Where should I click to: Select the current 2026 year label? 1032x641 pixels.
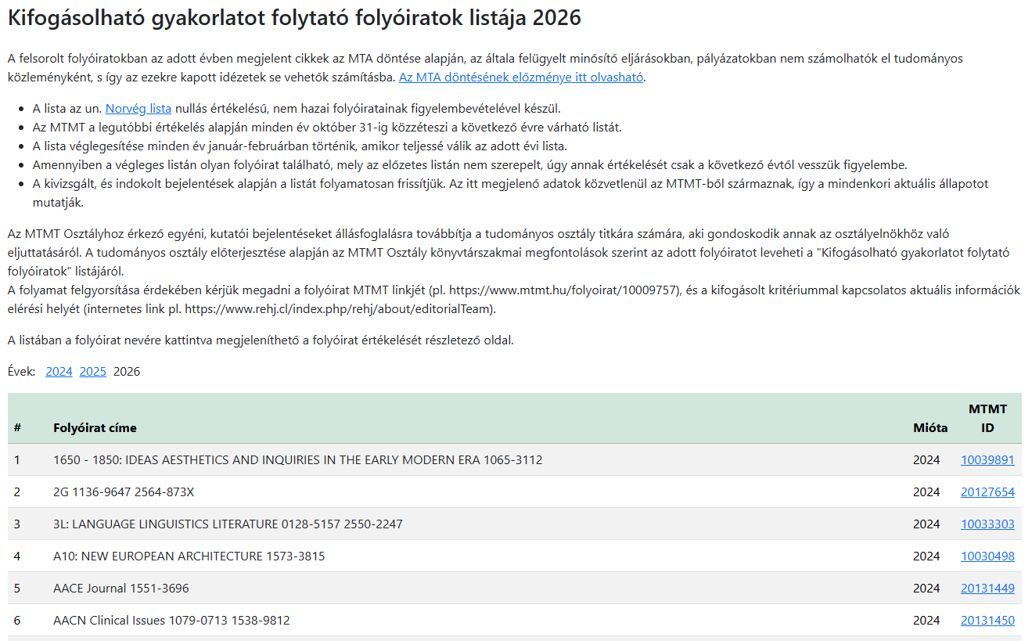pos(127,371)
